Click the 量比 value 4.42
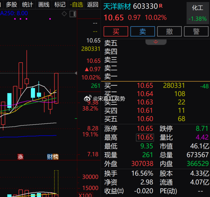 point(202,137)
